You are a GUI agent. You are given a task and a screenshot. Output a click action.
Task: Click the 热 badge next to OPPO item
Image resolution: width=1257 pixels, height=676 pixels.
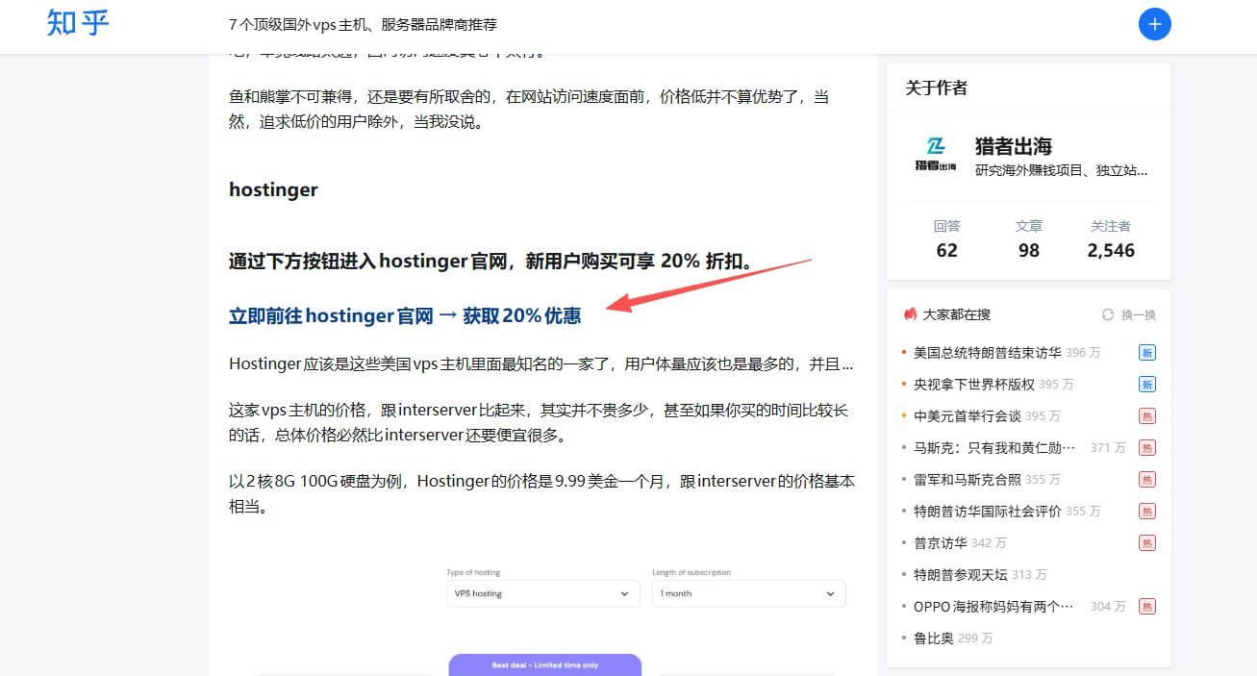pyautogui.click(x=1147, y=607)
